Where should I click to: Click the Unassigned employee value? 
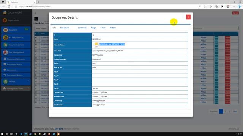(96, 59)
